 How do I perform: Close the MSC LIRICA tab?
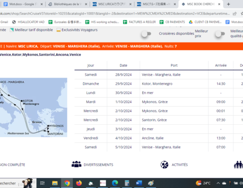click(131, 4)
